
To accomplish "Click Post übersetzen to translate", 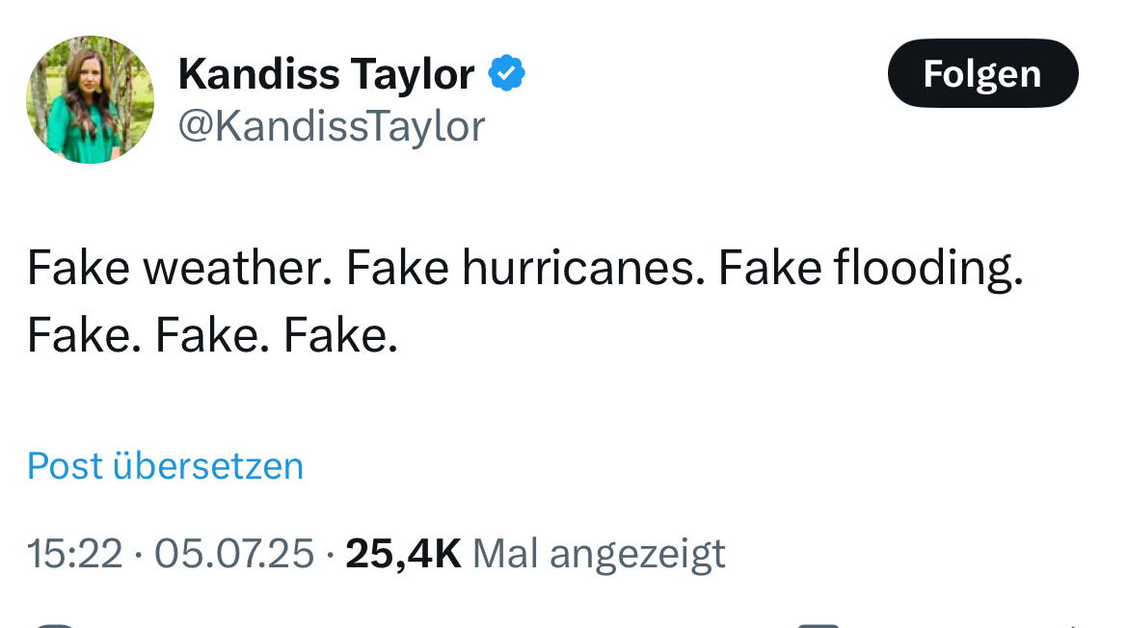I will click(x=165, y=466).
